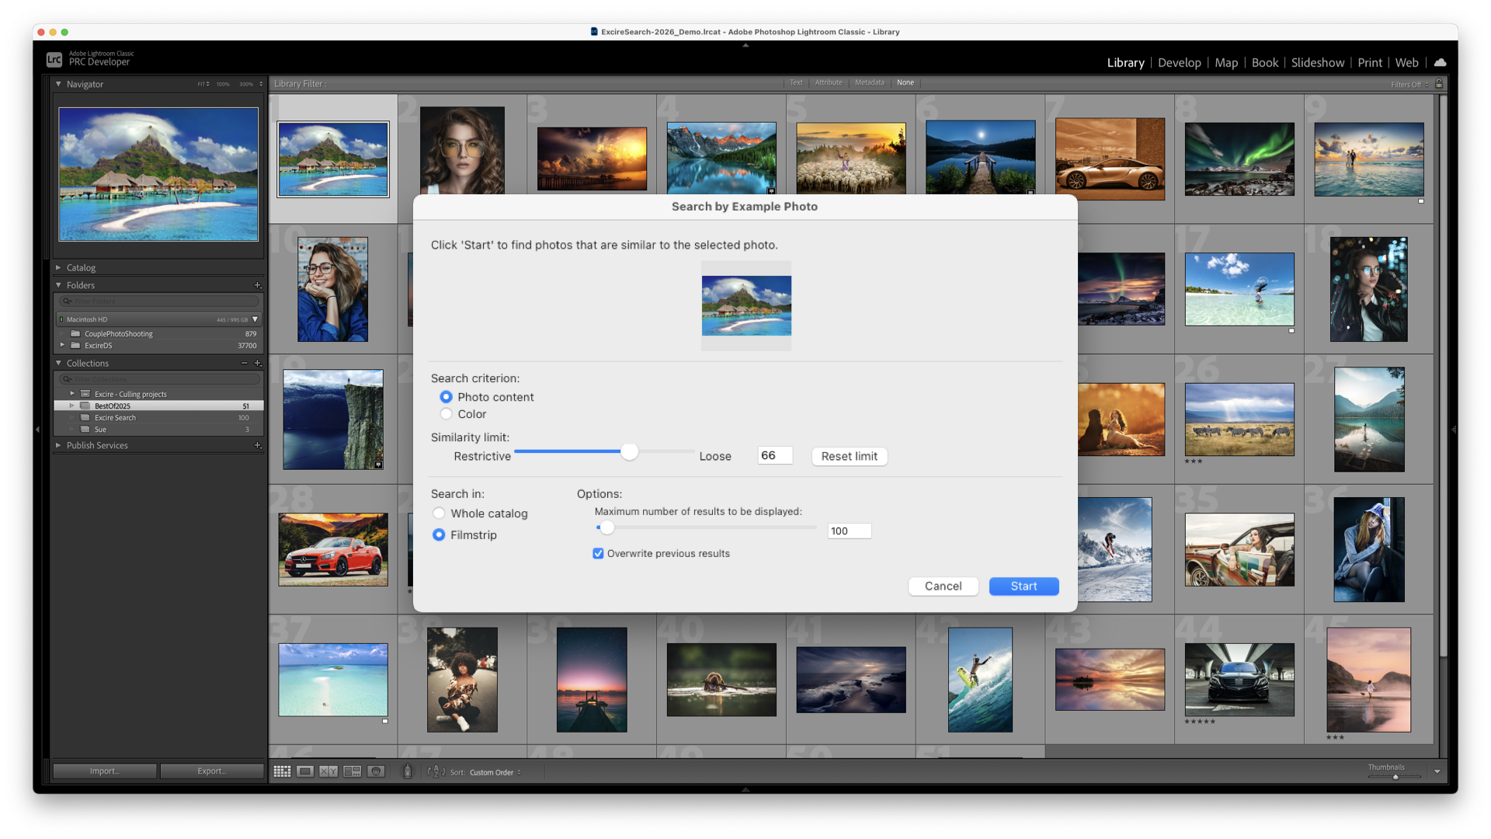
Task: Open People view face icon
Action: [377, 771]
